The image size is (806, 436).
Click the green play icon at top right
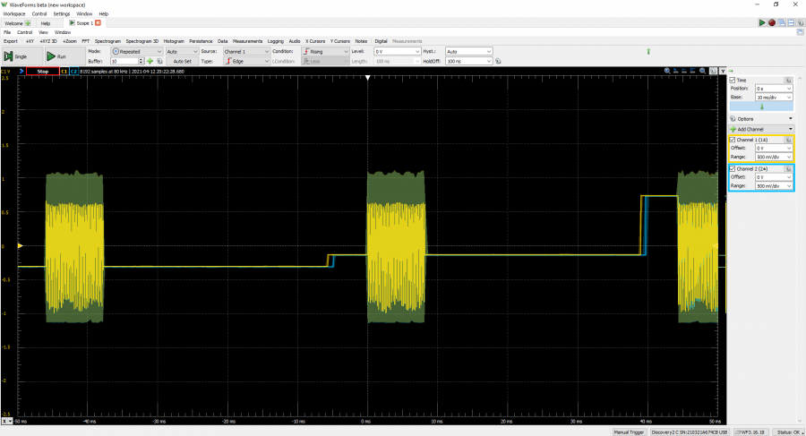coord(762,22)
